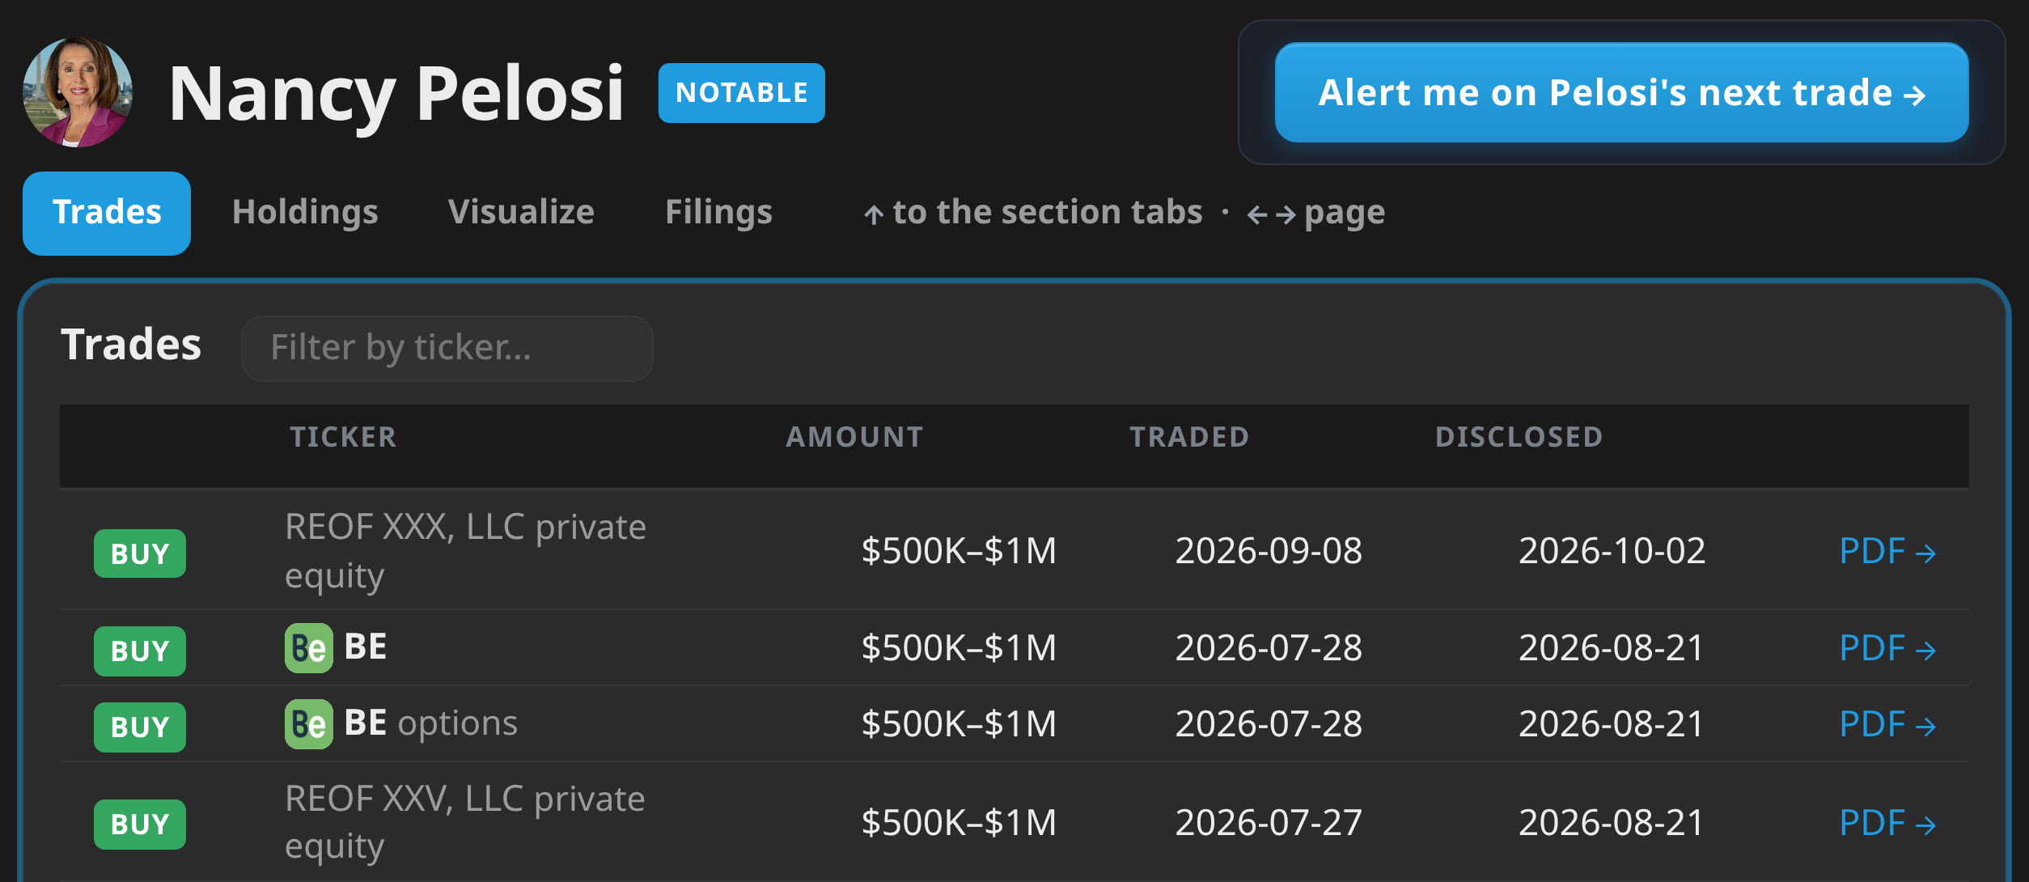Open PDF link for REOF XXX trade
The height and width of the screenshot is (882, 2029).
pyautogui.click(x=1887, y=552)
